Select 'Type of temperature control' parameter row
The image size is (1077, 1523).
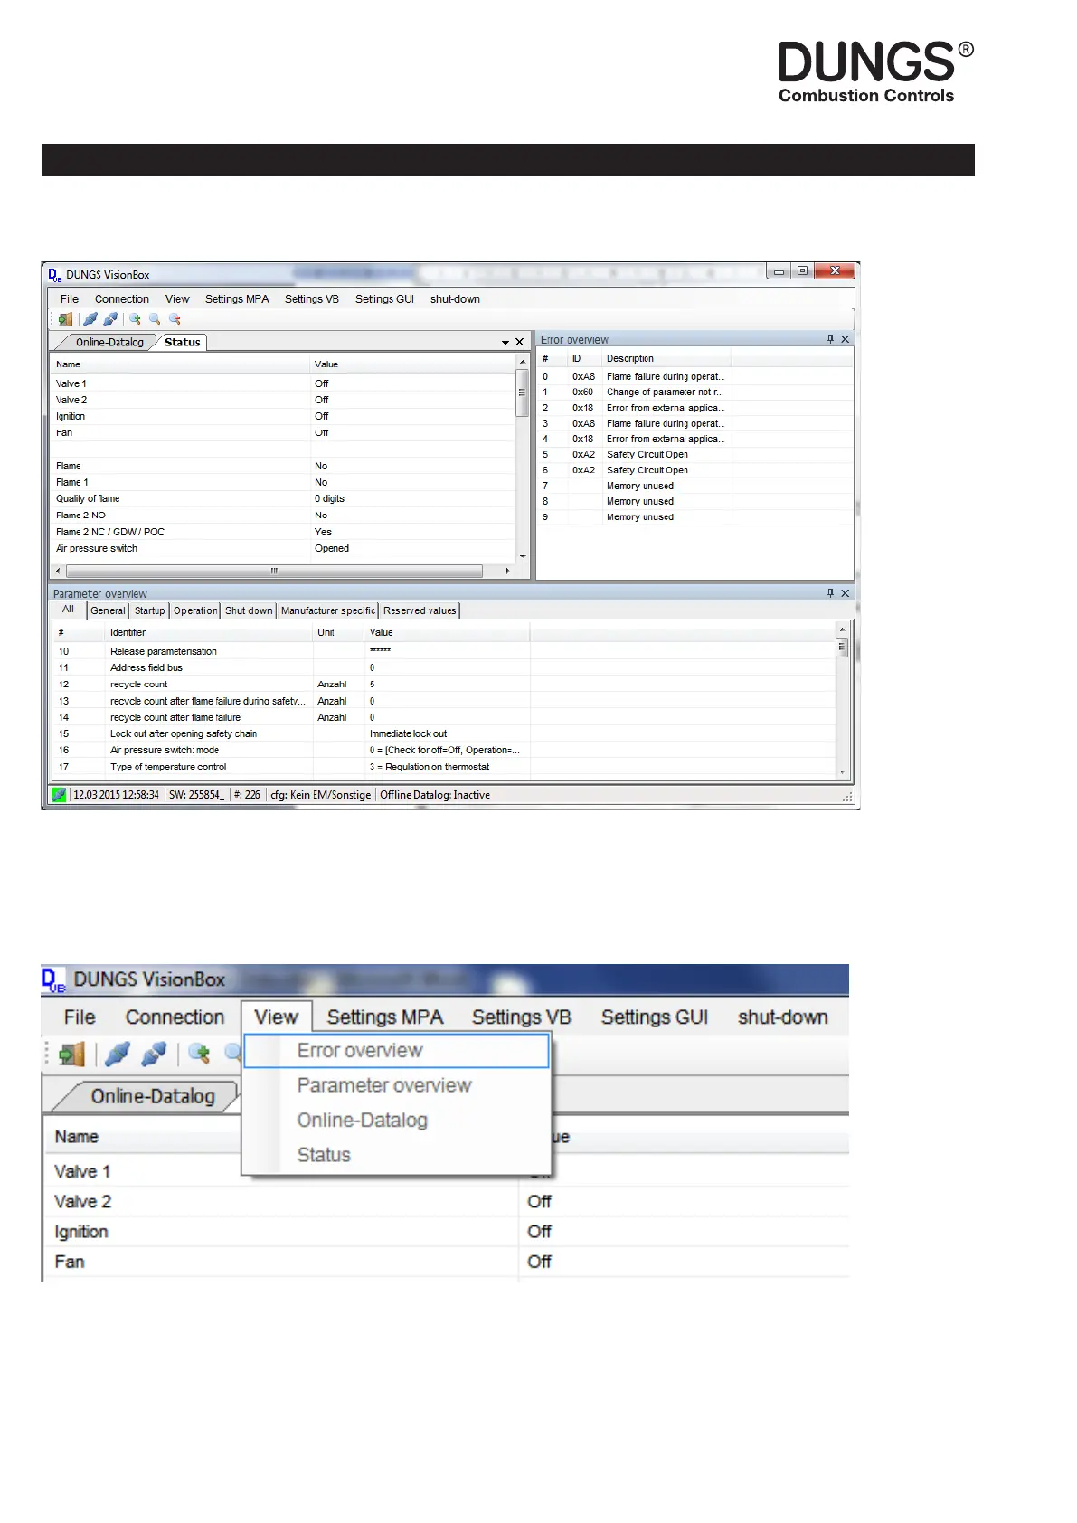pyautogui.click(x=444, y=767)
